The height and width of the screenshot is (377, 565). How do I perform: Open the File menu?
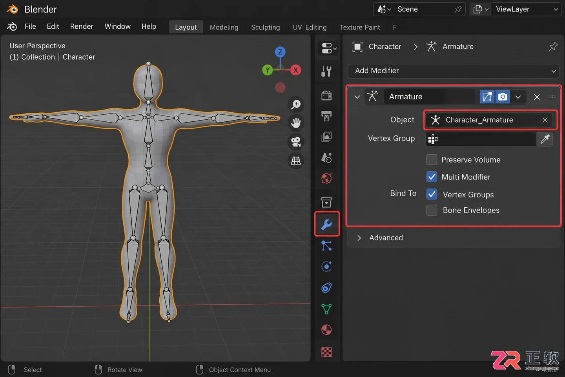[x=30, y=26]
